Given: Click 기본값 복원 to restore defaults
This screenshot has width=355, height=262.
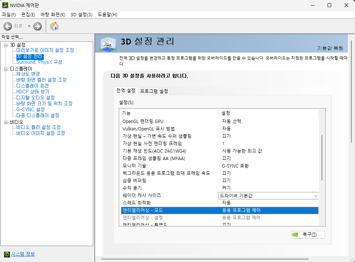Looking at the screenshot, I should click(330, 48).
